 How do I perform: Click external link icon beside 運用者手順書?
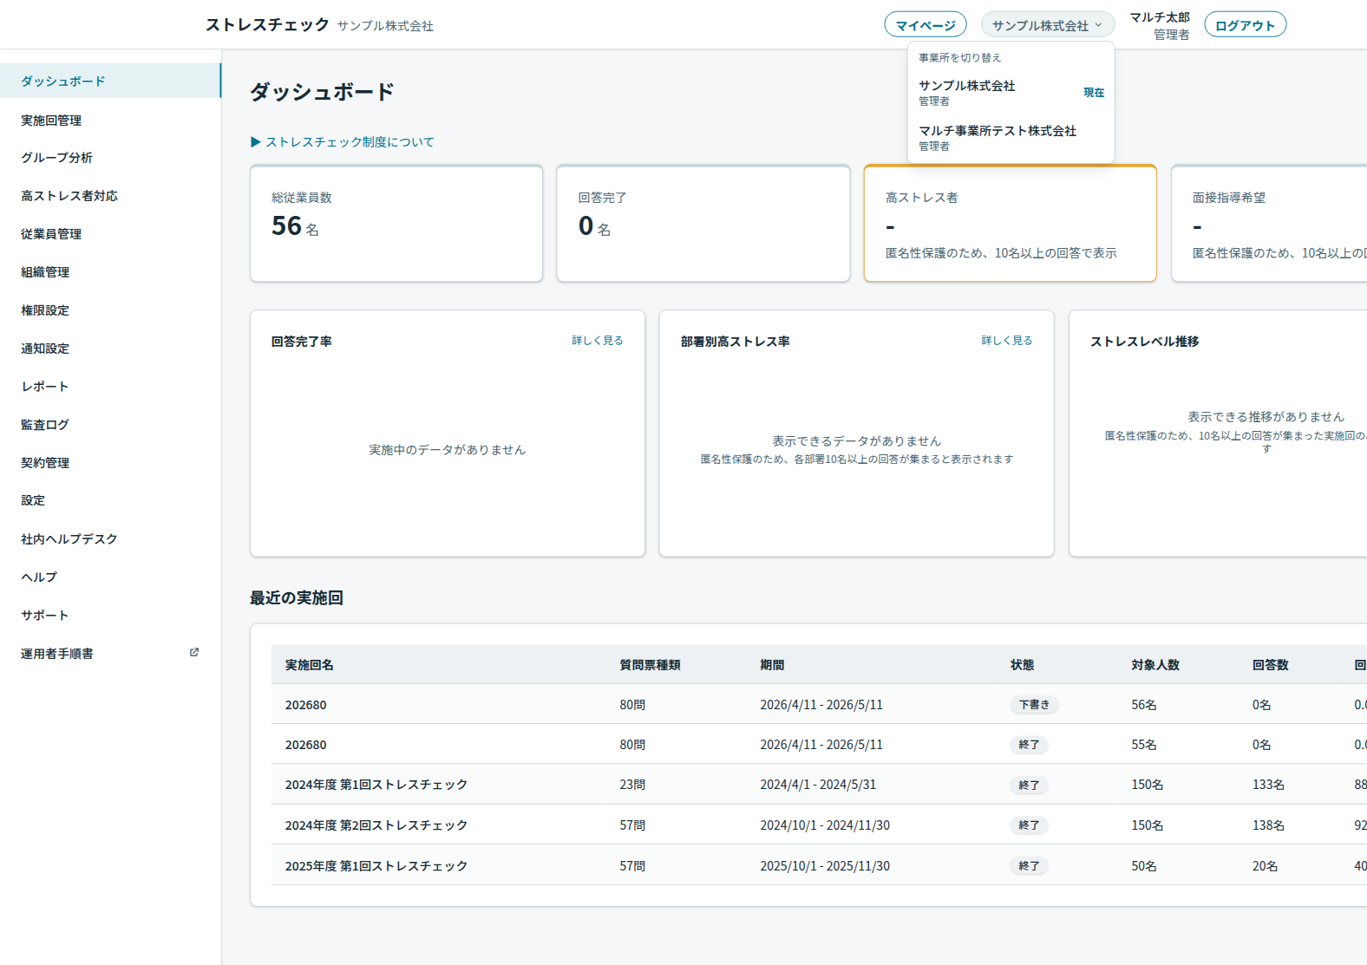click(x=194, y=652)
